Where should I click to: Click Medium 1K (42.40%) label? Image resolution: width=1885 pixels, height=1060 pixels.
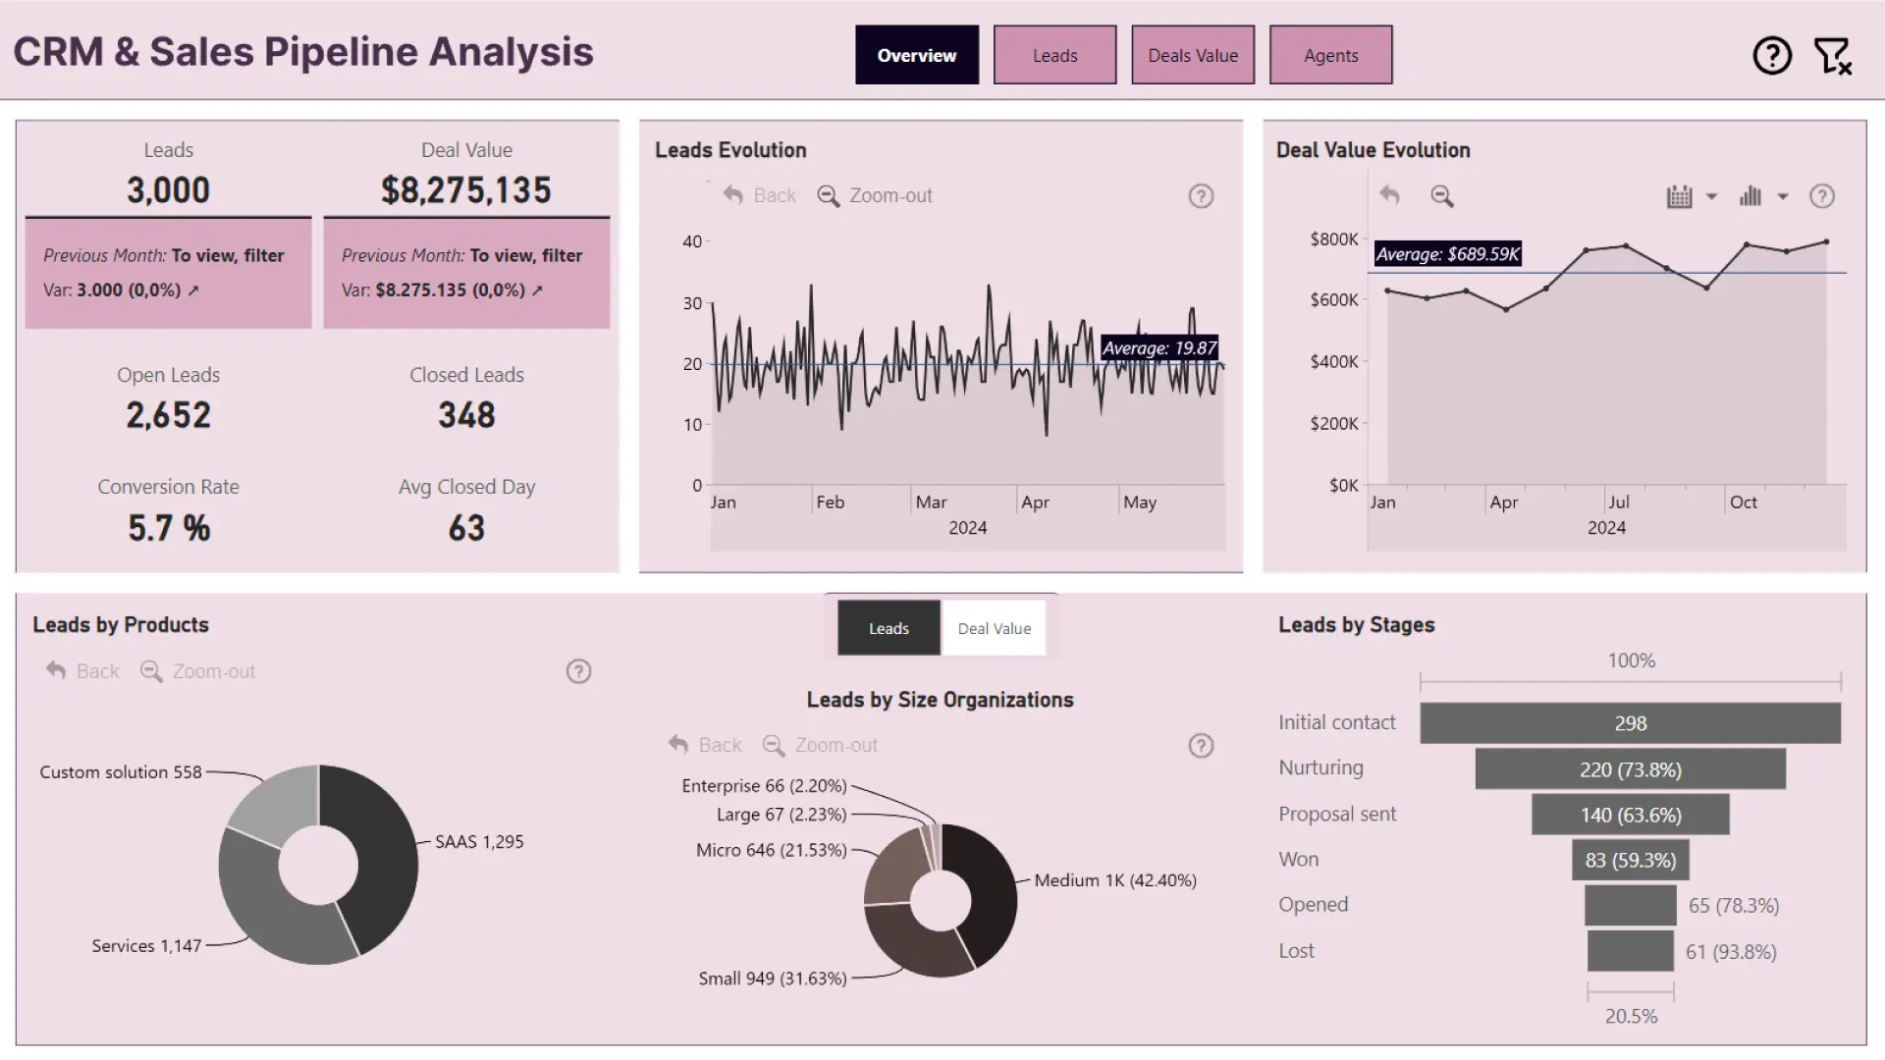[1115, 880]
